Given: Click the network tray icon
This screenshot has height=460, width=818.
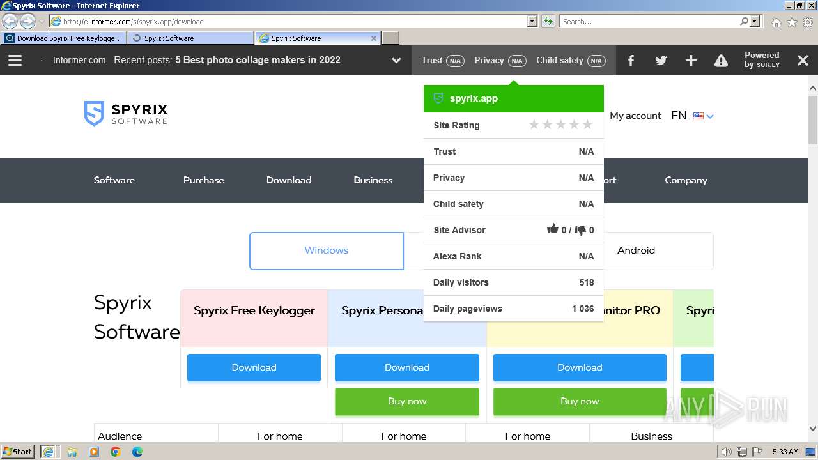Looking at the screenshot, I should (x=742, y=452).
